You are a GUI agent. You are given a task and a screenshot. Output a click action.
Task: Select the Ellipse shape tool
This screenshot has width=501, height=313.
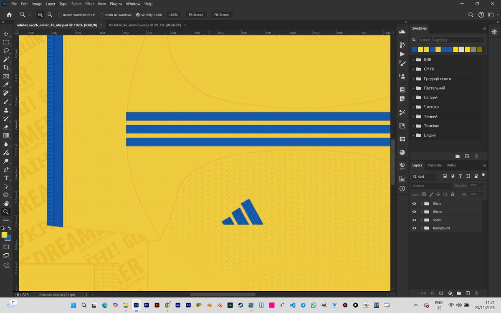pos(6,195)
